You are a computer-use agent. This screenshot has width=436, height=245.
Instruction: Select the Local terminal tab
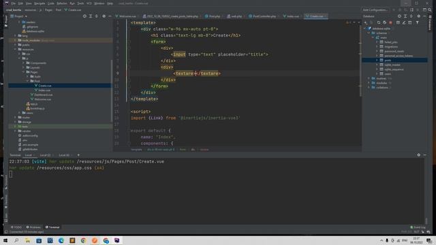click(x=29, y=155)
